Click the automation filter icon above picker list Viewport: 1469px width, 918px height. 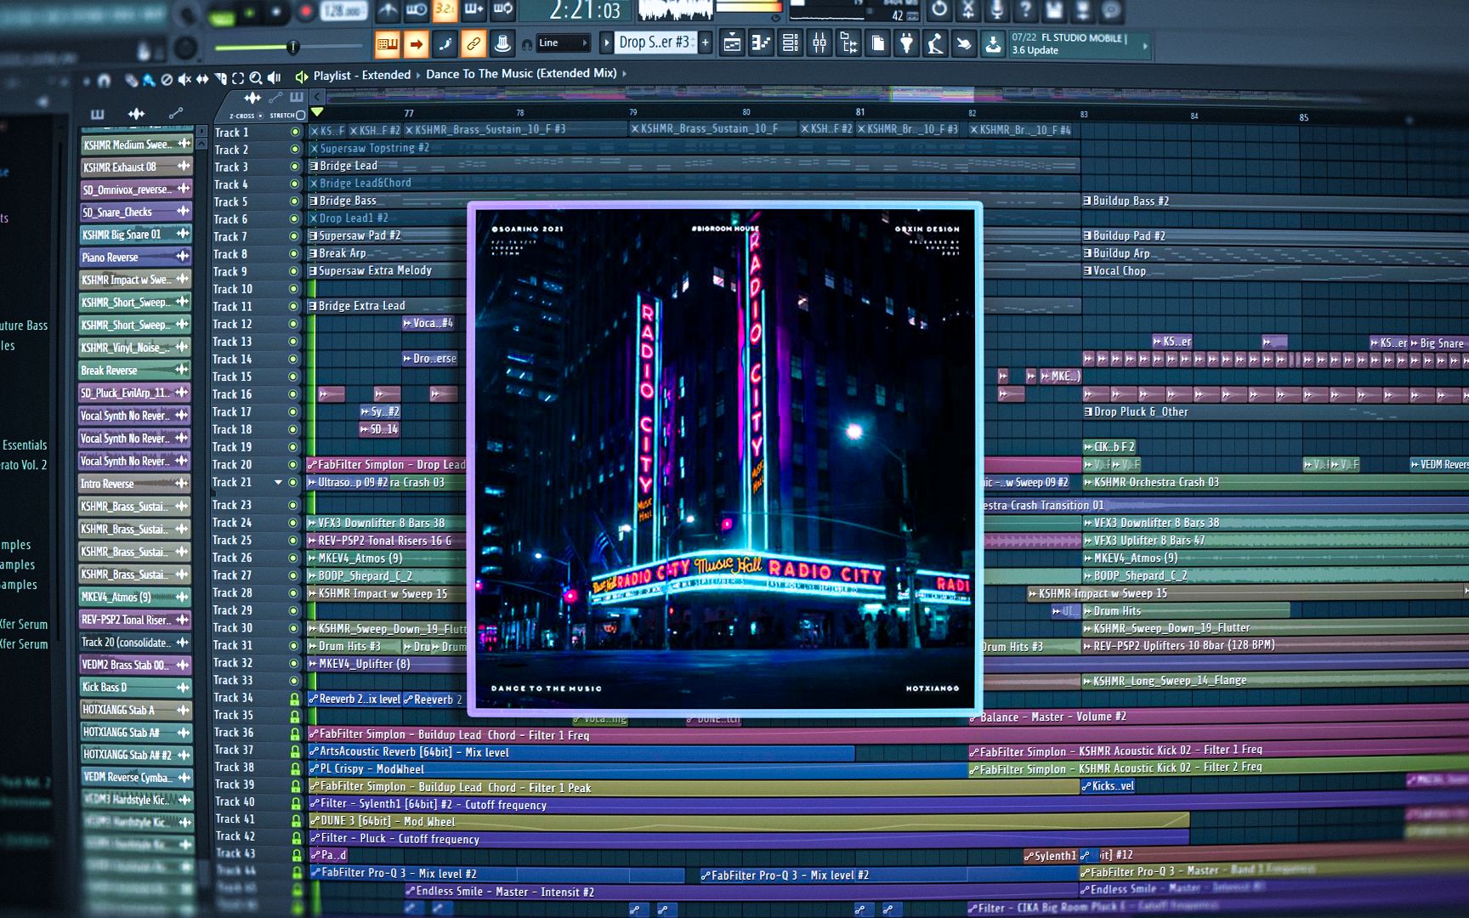(x=175, y=113)
